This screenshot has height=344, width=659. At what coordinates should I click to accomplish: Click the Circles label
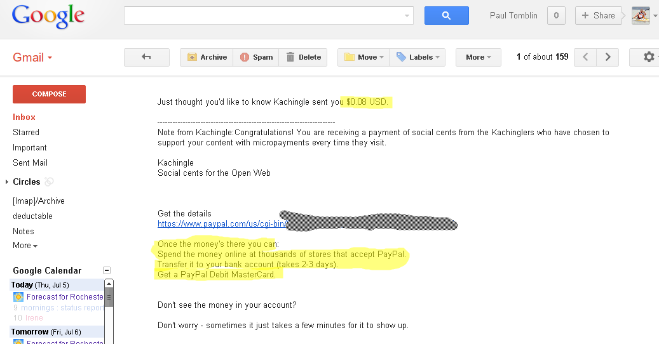[27, 182]
